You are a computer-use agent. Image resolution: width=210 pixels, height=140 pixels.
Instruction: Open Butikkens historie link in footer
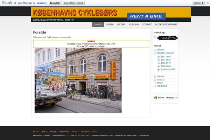(x=89, y=132)
